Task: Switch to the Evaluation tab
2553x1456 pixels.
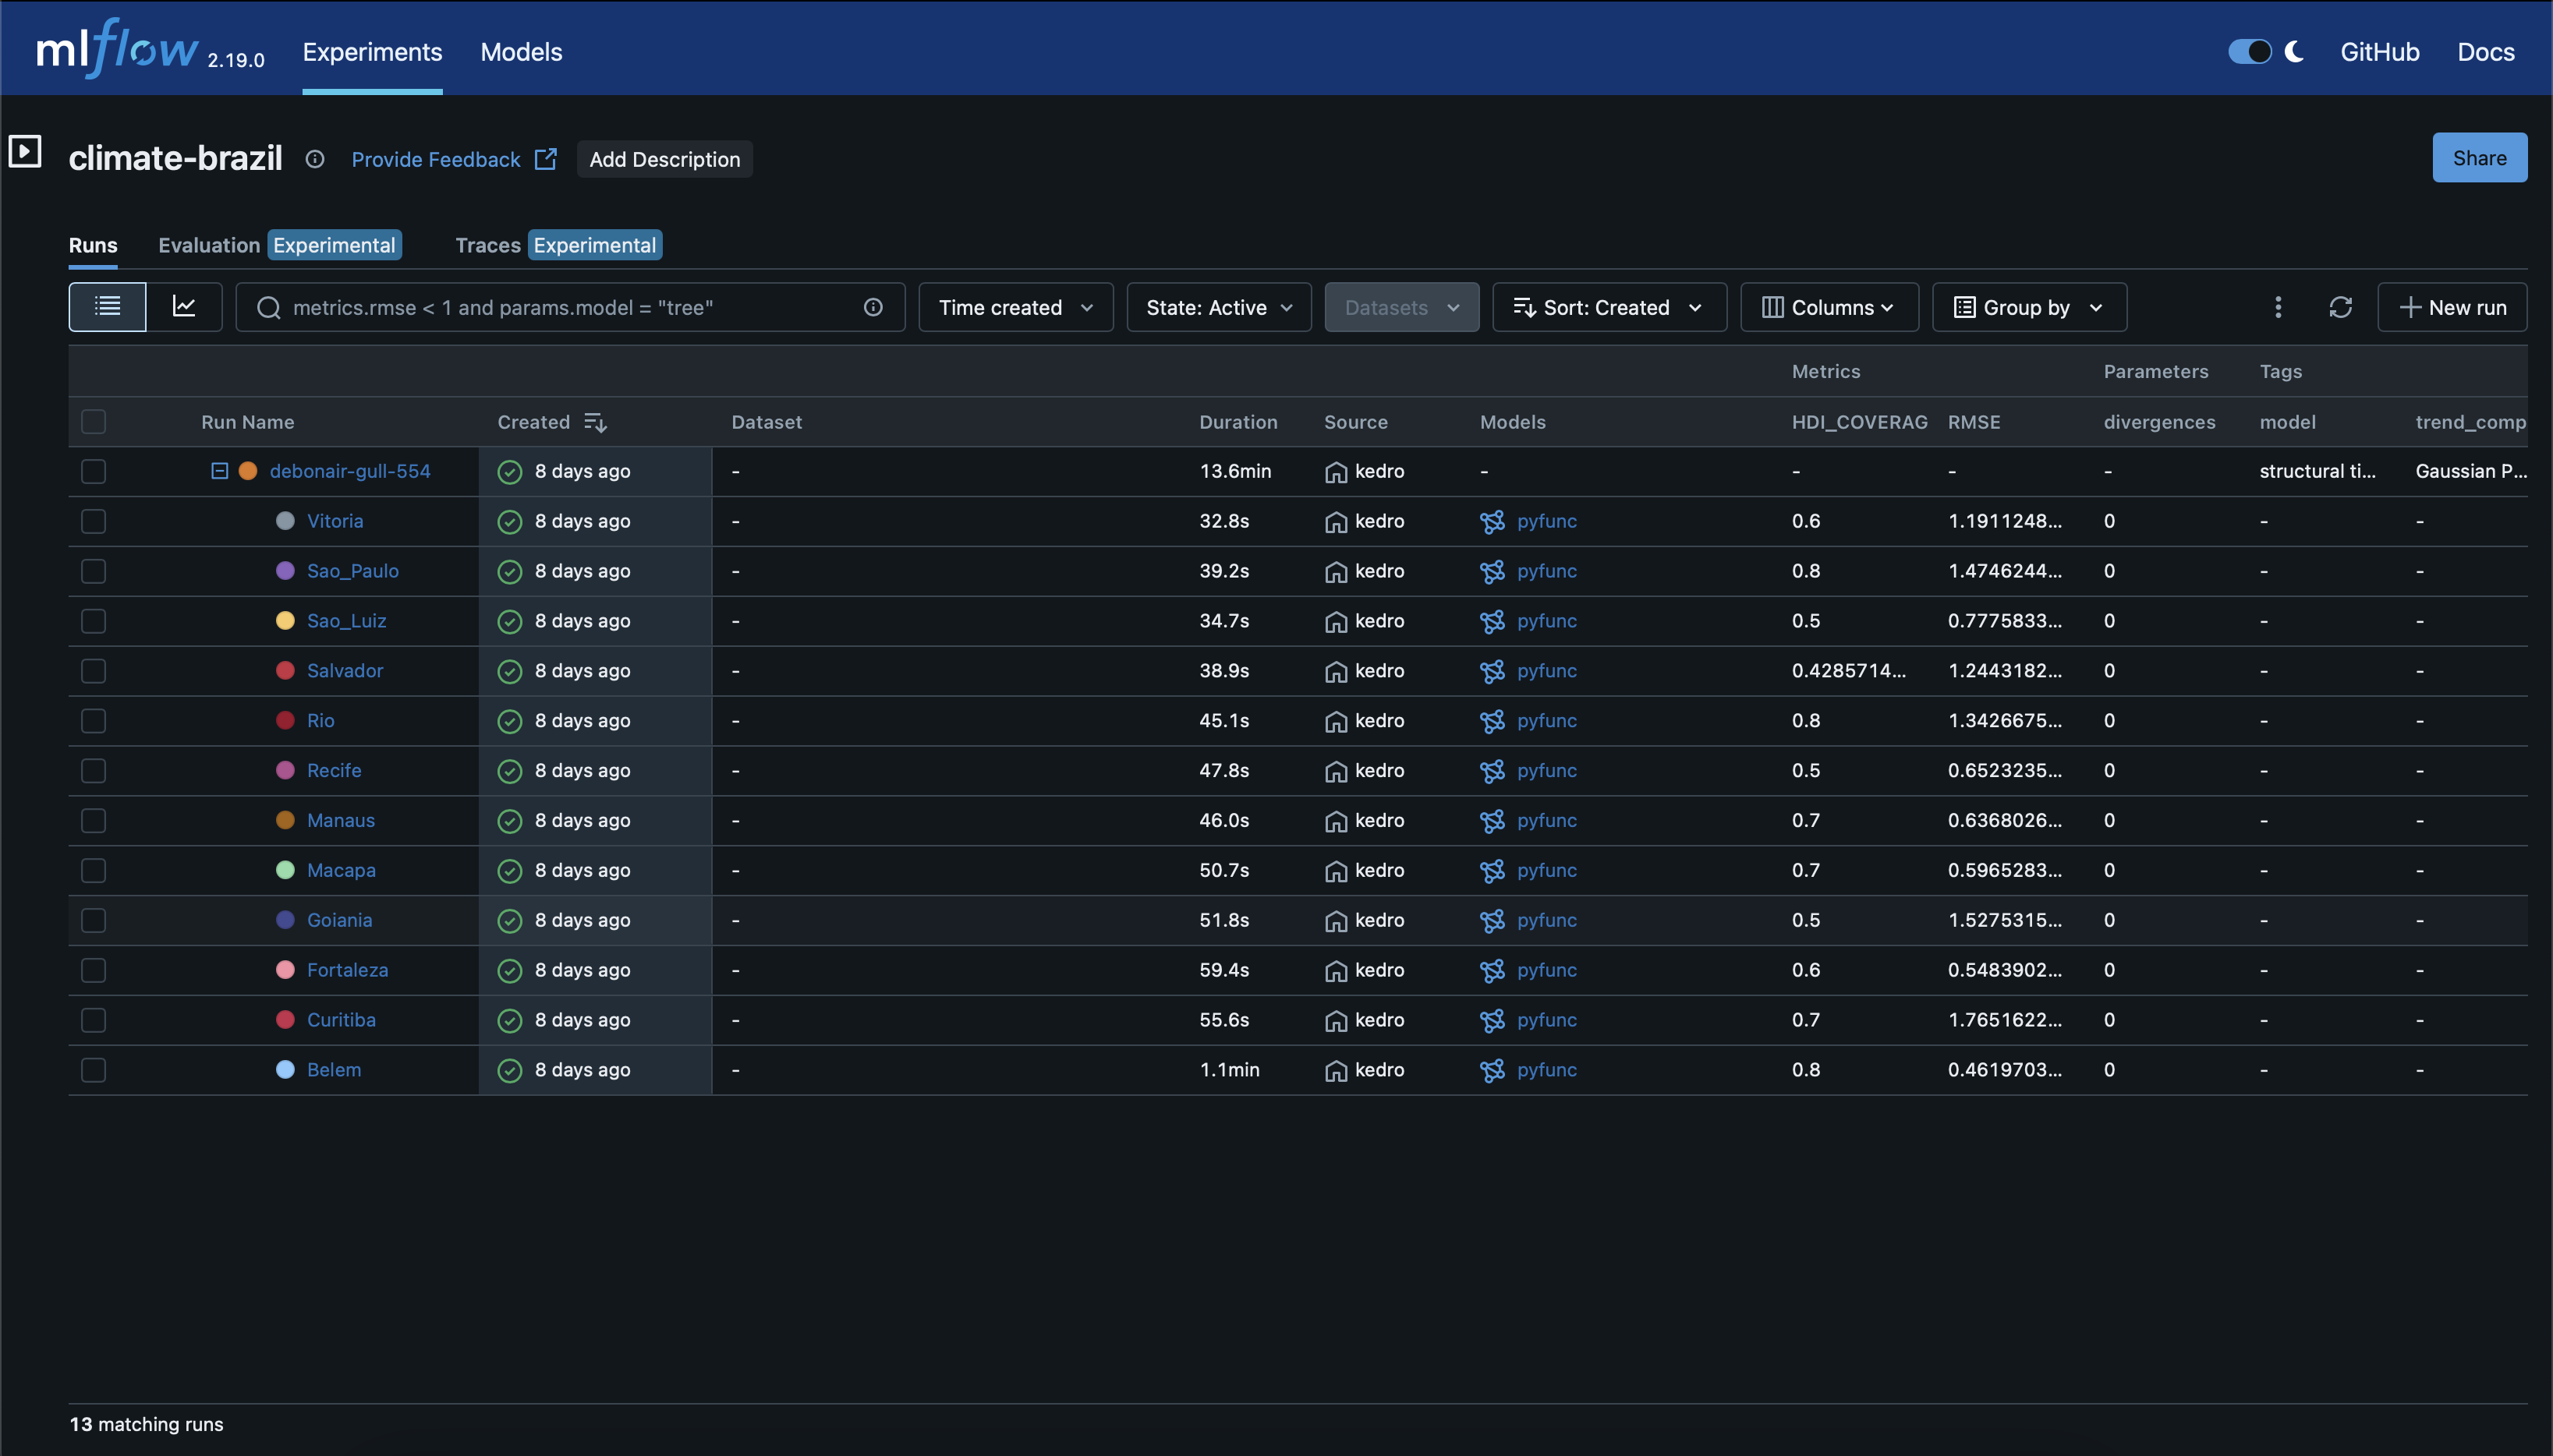Action: (209, 245)
